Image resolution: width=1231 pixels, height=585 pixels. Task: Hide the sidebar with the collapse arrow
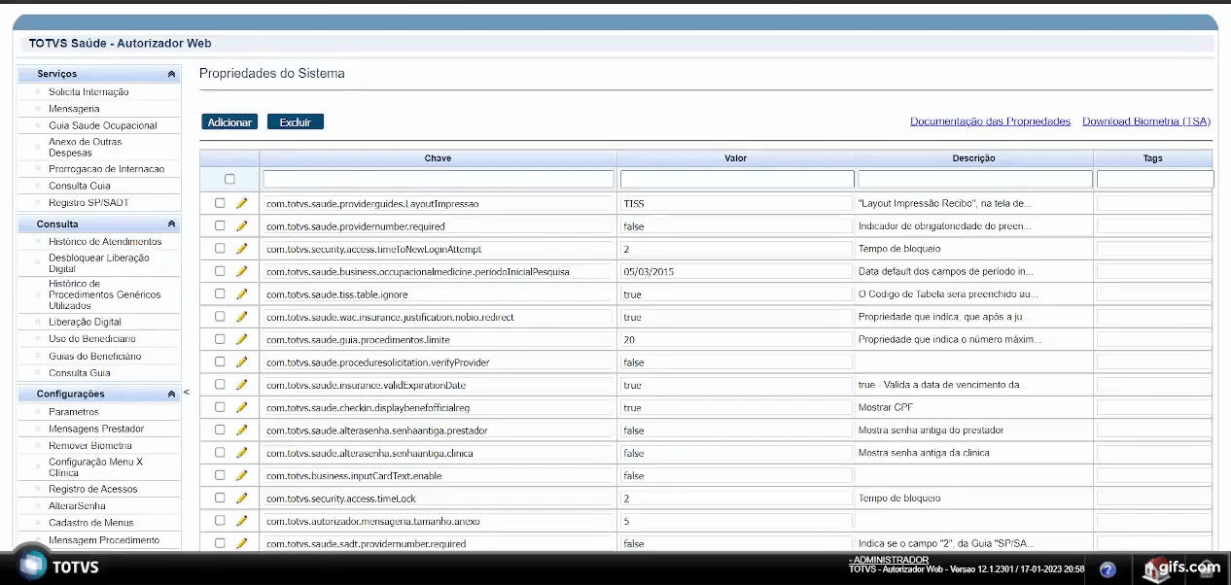(x=186, y=392)
